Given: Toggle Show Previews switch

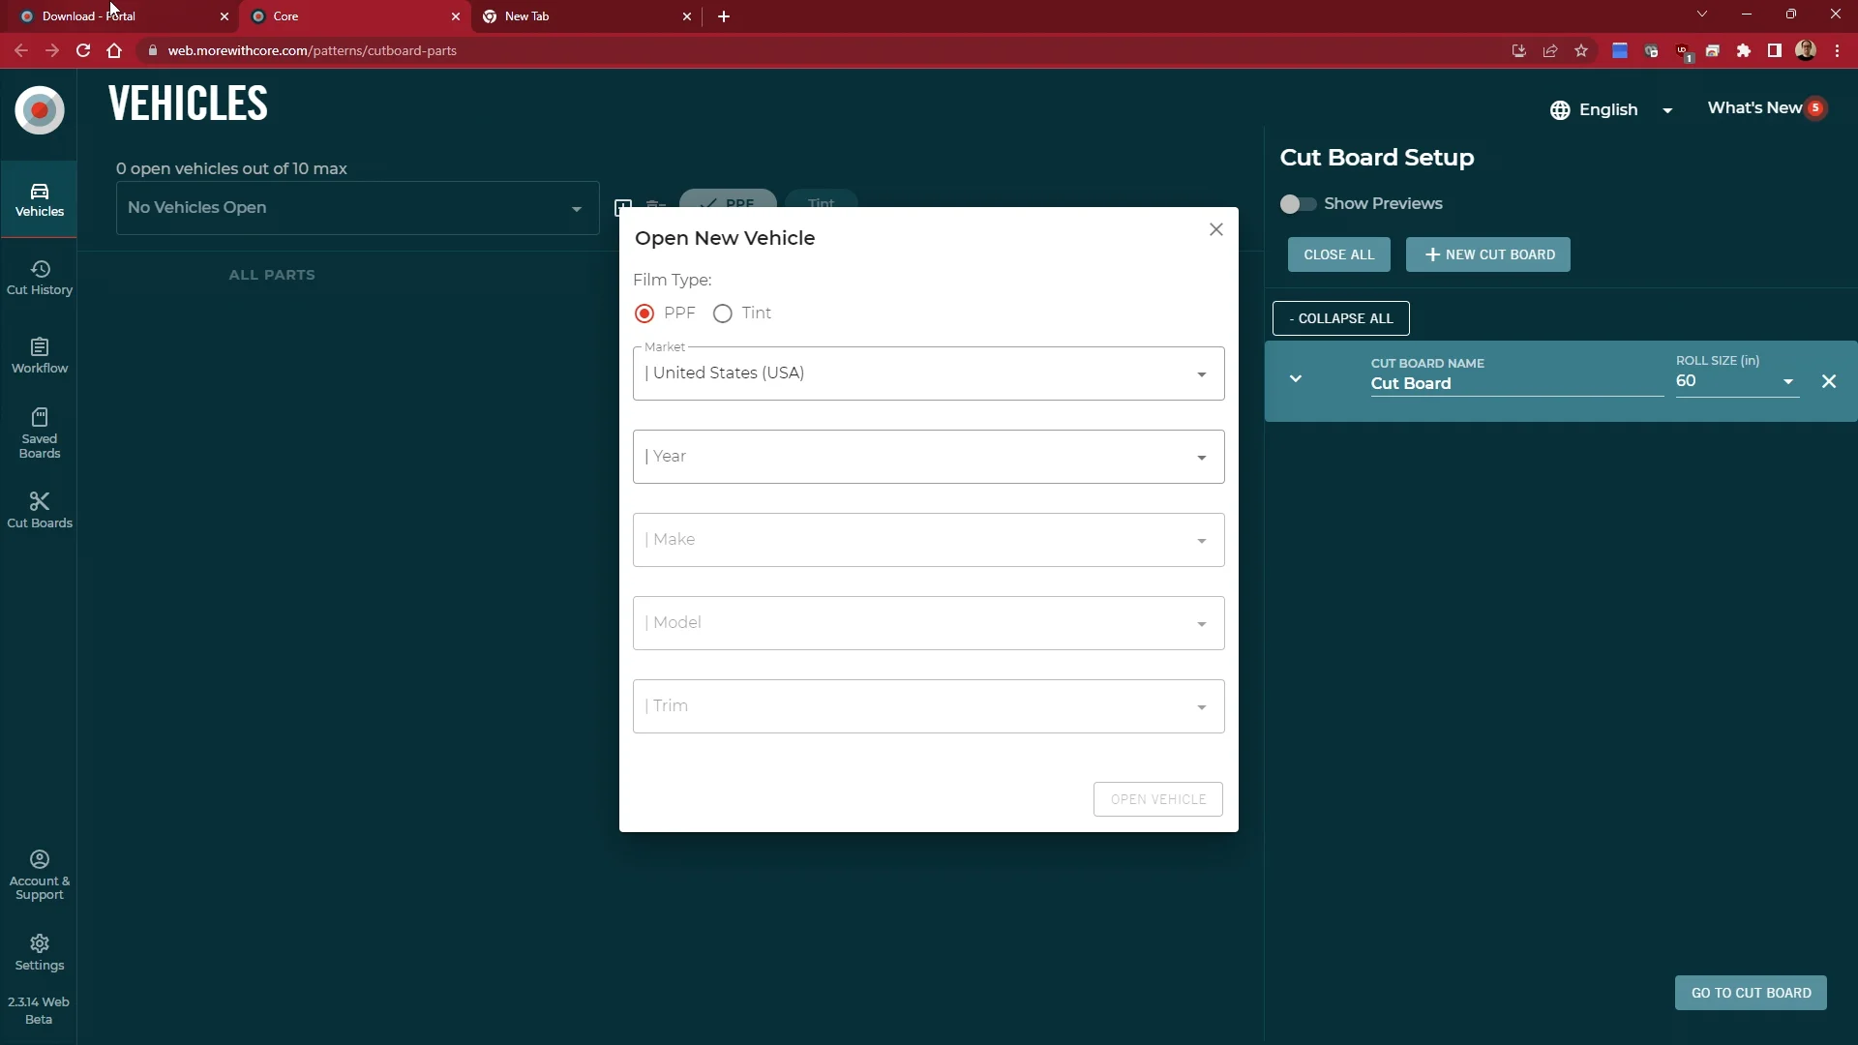Looking at the screenshot, I should [x=1298, y=204].
